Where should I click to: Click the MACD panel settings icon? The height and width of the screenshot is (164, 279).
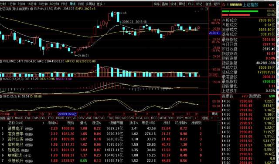tap(1, 79)
